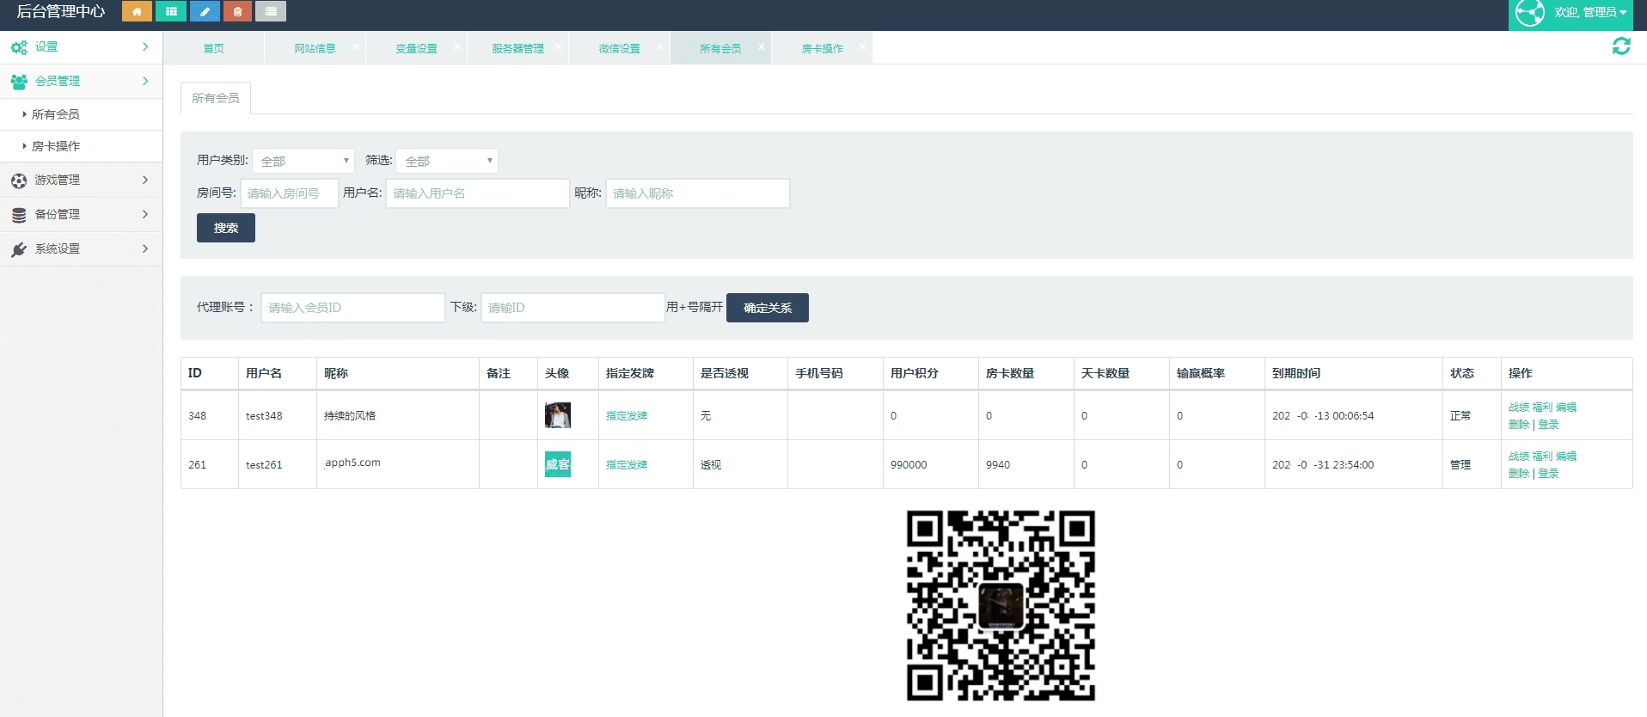Click the 后台管理中心 title
This screenshot has width=1647, height=717.
click(61, 12)
